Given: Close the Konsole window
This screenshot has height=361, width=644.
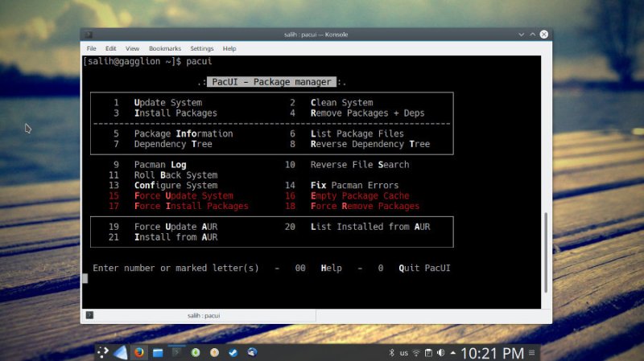Looking at the screenshot, I should tap(544, 35).
